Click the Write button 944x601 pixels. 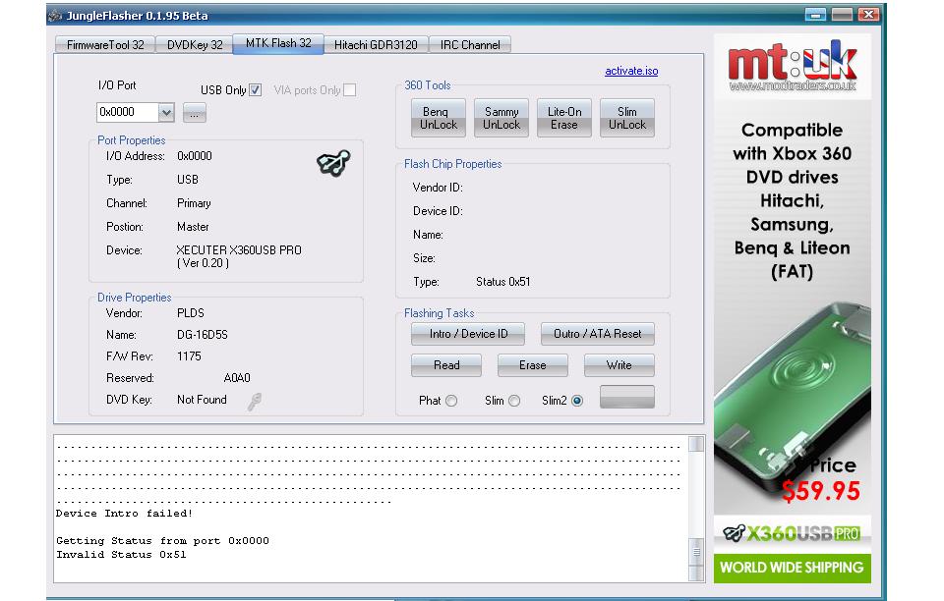click(619, 365)
